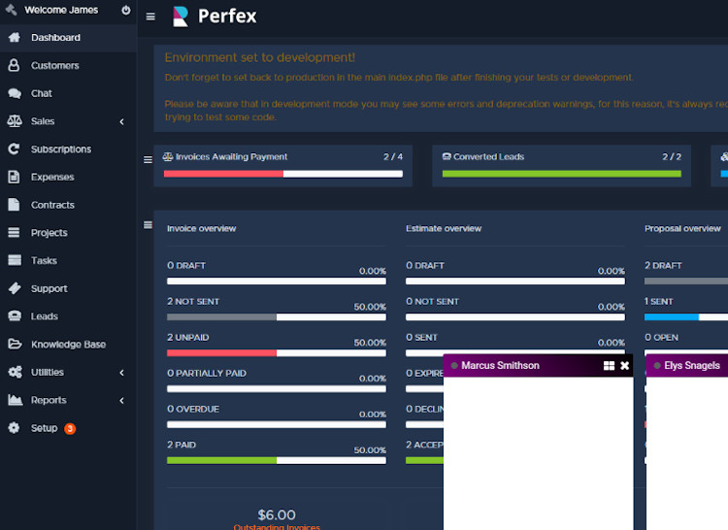Open the Projects sidebar entry

coord(68,233)
